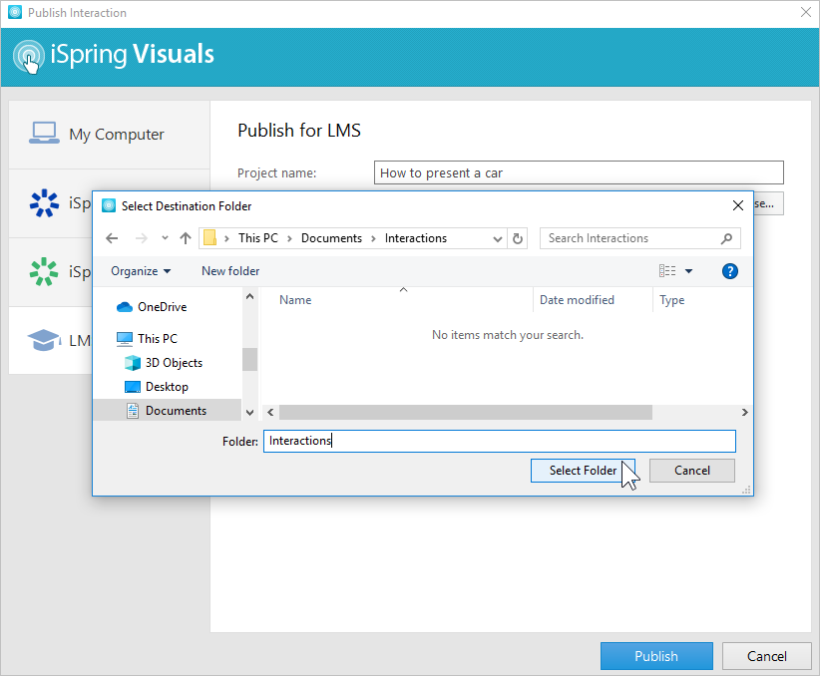The width and height of the screenshot is (820, 676).
Task: Cancel the Select Destination Folder dialog
Action: (x=691, y=471)
